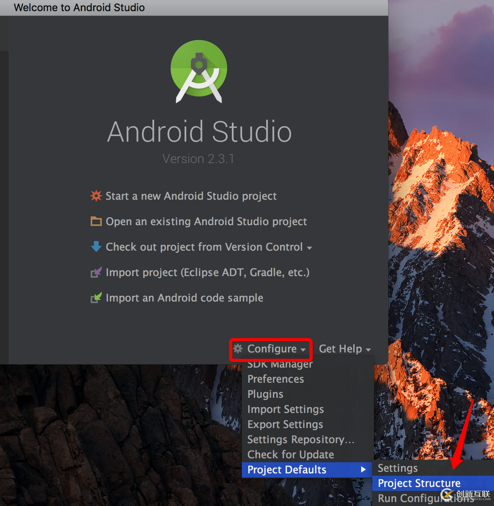Select Run Configurations submenu entry
494x506 pixels.
click(433, 498)
